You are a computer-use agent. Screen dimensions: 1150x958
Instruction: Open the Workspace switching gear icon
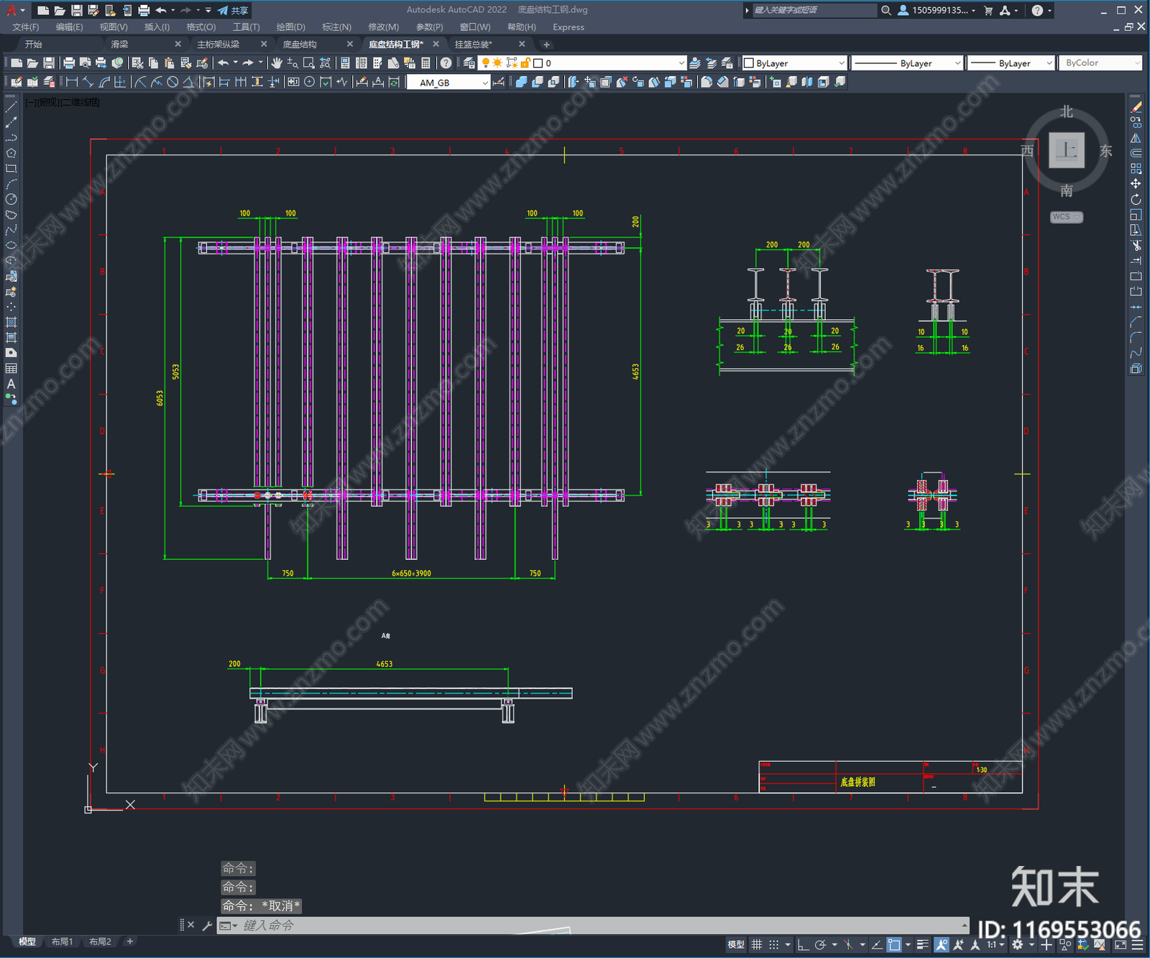tap(1017, 944)
